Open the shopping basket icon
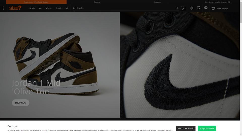Screen dimensions: 242x136 (x=213, y=8)
